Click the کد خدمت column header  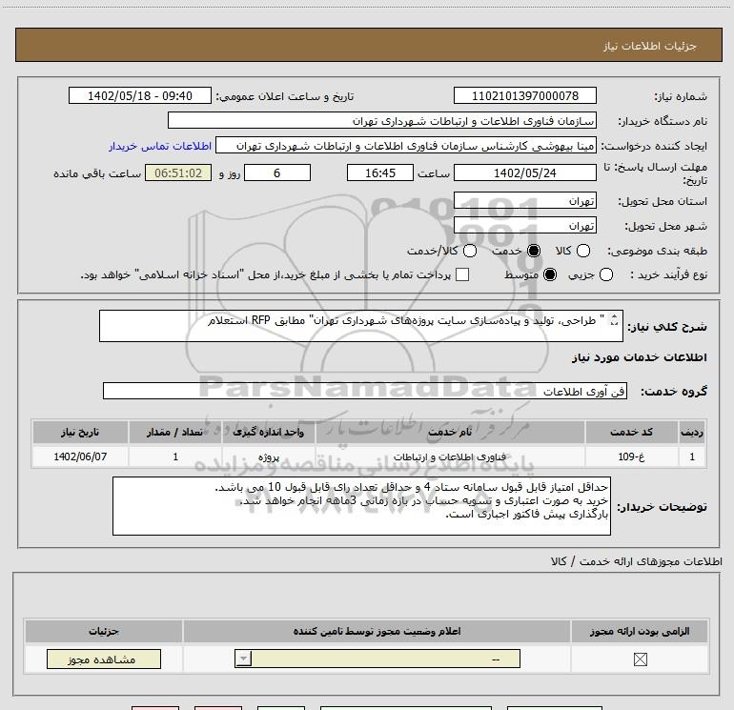pyautogui.click(x=631, y=432)
